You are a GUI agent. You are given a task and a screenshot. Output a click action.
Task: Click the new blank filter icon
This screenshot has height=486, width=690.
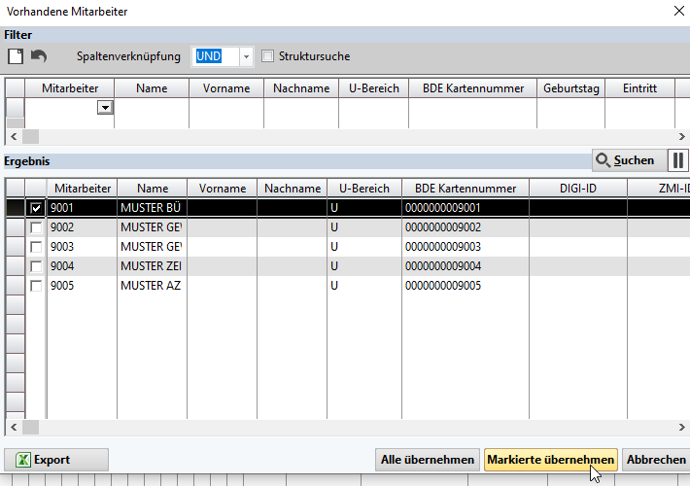click(x=15, y=56)
